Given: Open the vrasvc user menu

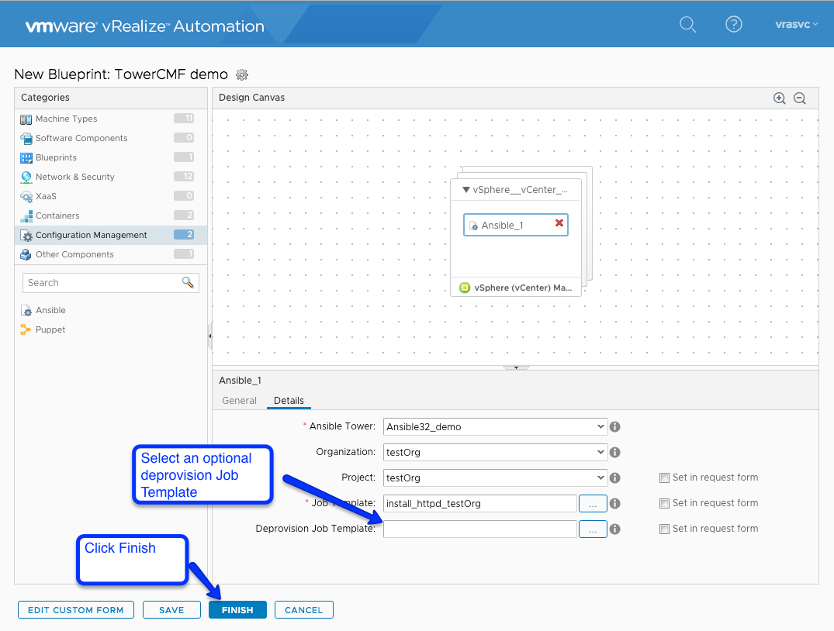Looking at the screenshot, I should point(796,25).
